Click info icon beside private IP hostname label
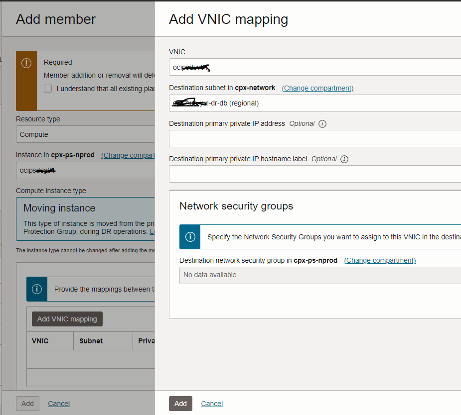 (344, 159)
